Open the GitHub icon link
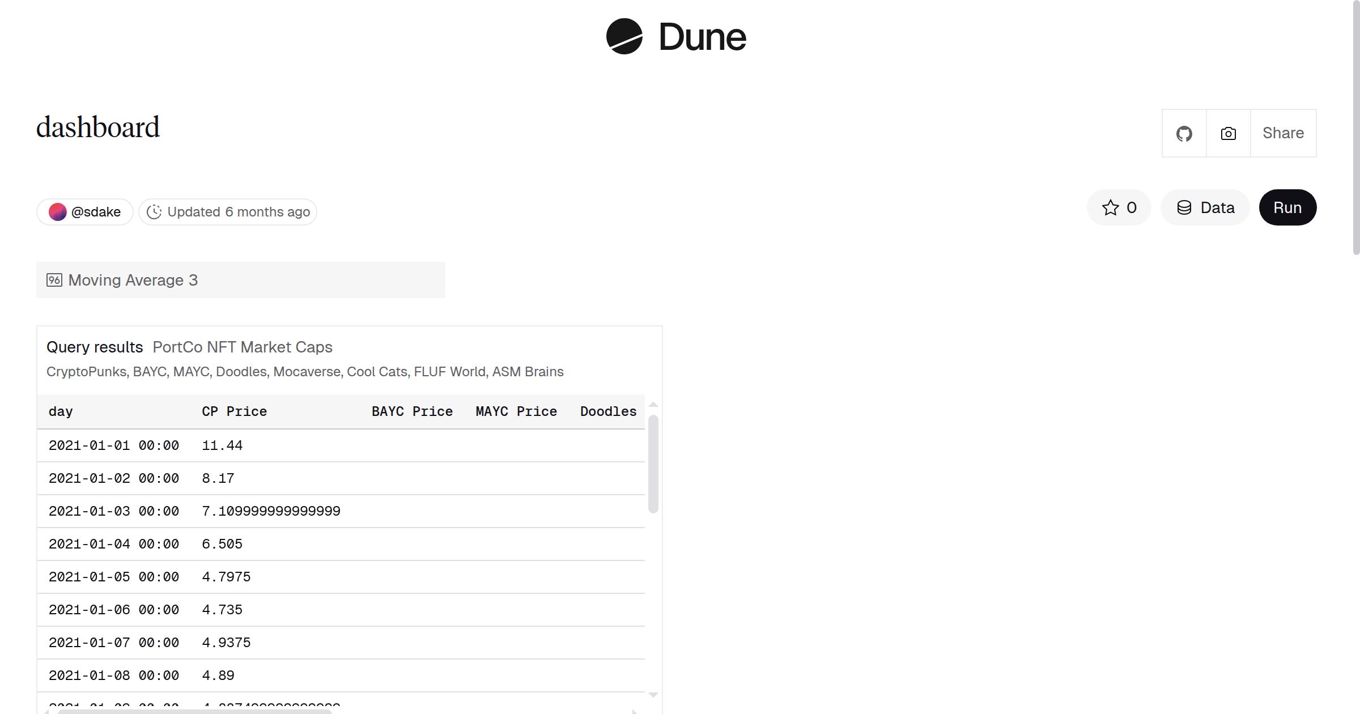This screenshot has width=1360, height=714. (x=1184, y=134)
